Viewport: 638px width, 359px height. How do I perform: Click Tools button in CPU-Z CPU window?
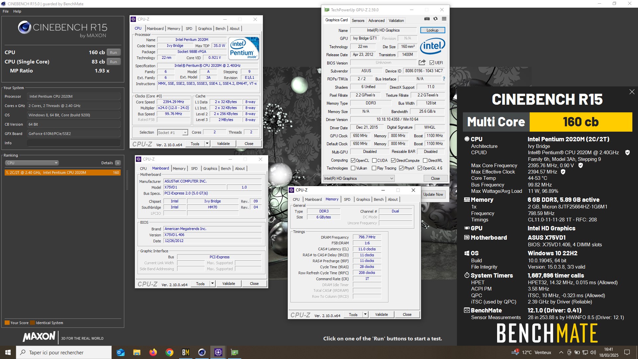pyautogui.click(x=195, y=144)
